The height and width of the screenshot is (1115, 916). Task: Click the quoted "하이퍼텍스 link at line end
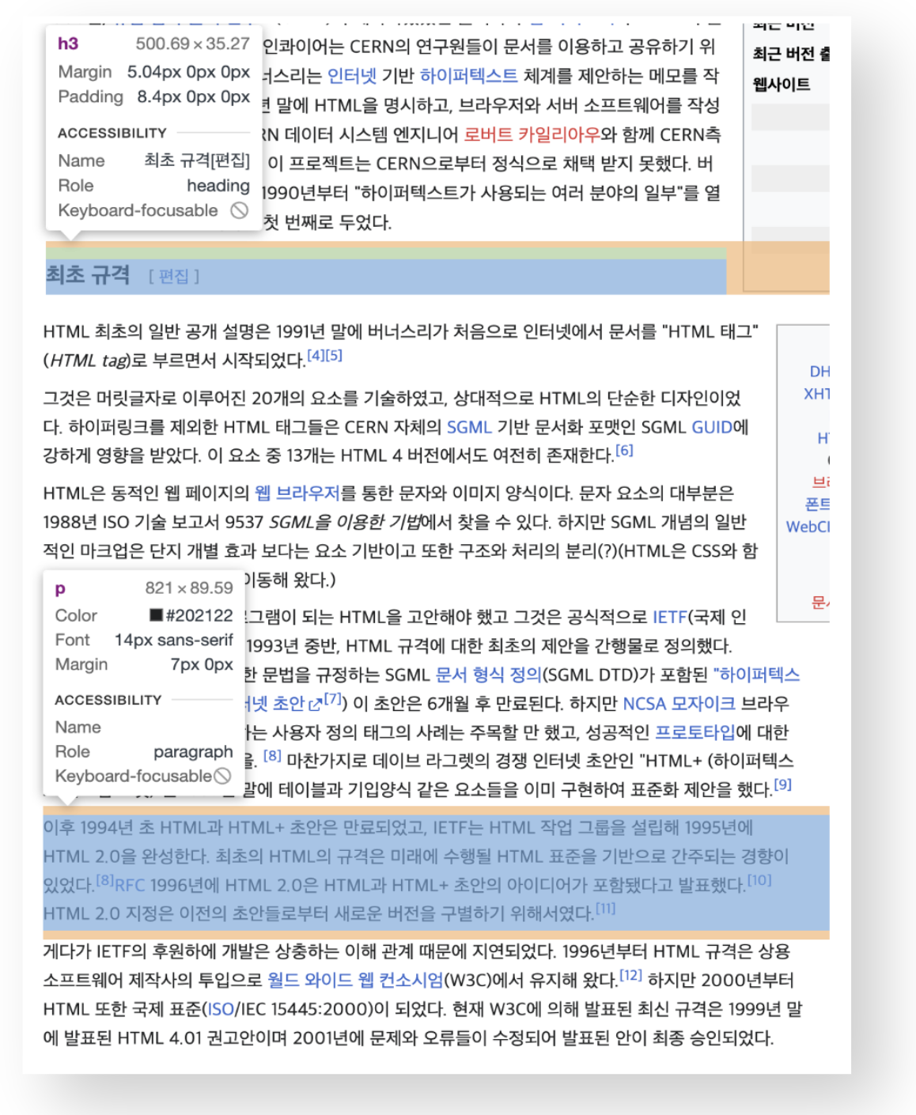756,675
